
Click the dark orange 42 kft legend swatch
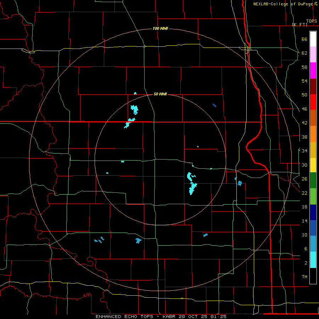pos(313,118)
